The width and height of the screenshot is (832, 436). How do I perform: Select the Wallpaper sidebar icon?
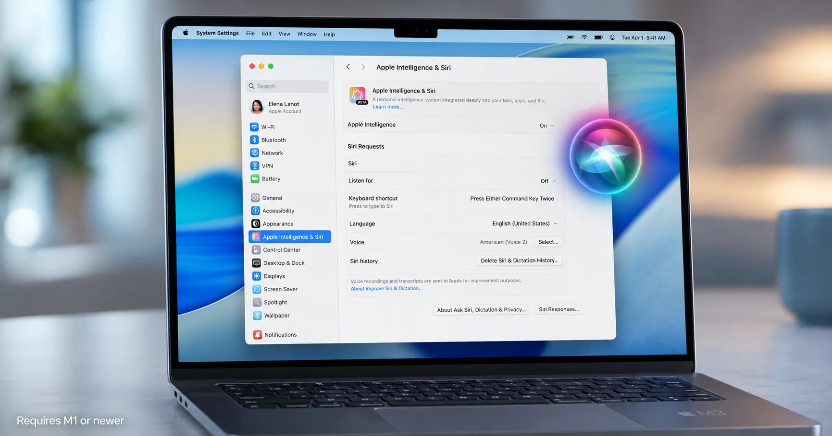257,316
